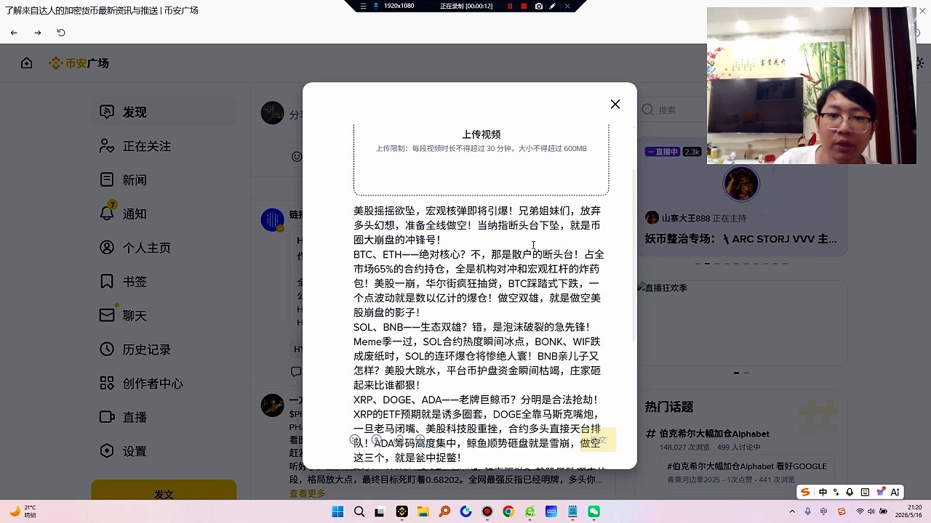Click the 币安广场 logo
Image resolution: width=931 pixels, height=523 pixels.
(79, 63)
